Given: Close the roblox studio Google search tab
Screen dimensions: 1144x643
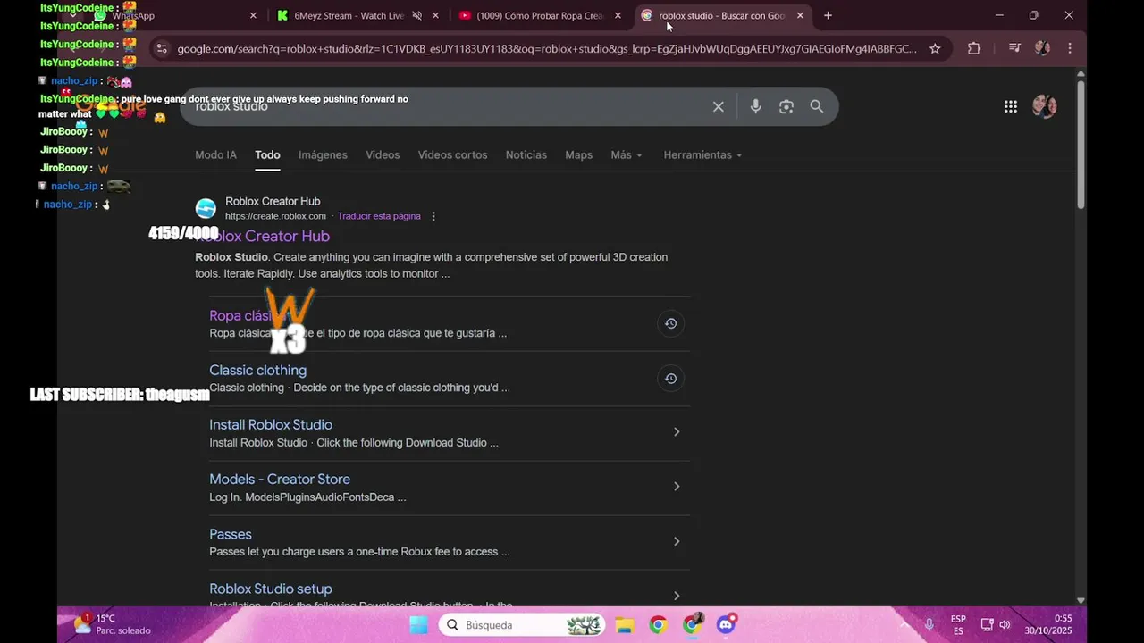Looking at the screenshot, I should tap(800, 15).
